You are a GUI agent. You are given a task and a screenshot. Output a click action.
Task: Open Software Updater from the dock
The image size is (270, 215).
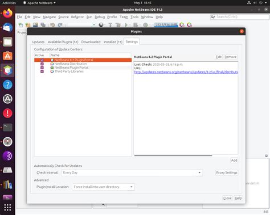7,99
